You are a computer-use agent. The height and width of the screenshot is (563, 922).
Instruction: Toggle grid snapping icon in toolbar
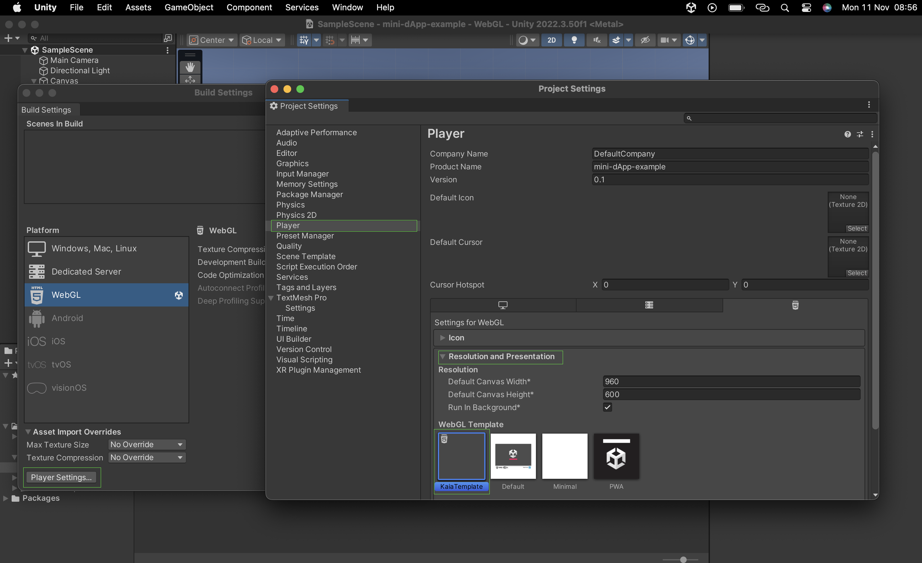304,40
